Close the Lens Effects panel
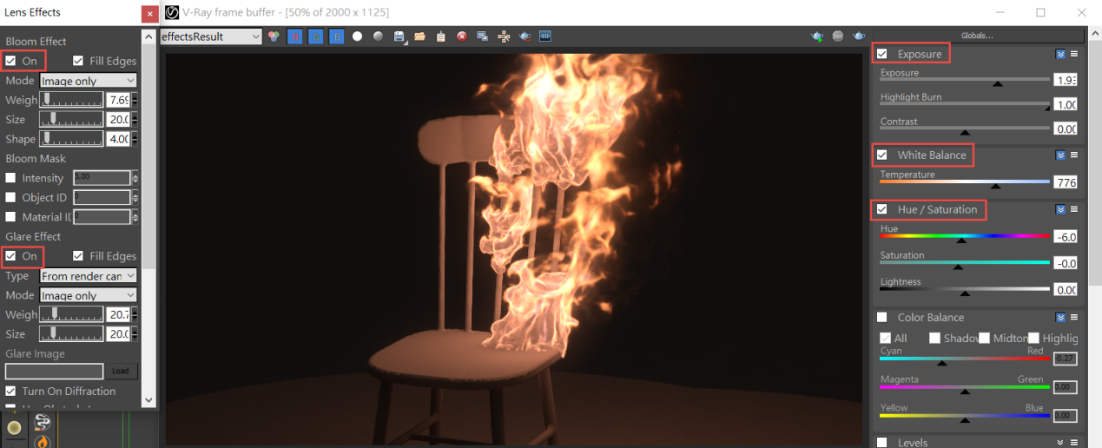The height and width of the screenshot is (448, 1102). click(150, 13)
